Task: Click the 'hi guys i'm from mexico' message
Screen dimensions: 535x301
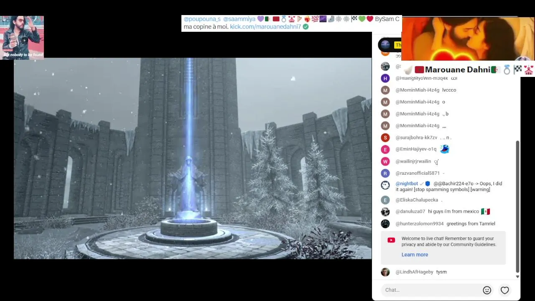Action: (453, 212)
